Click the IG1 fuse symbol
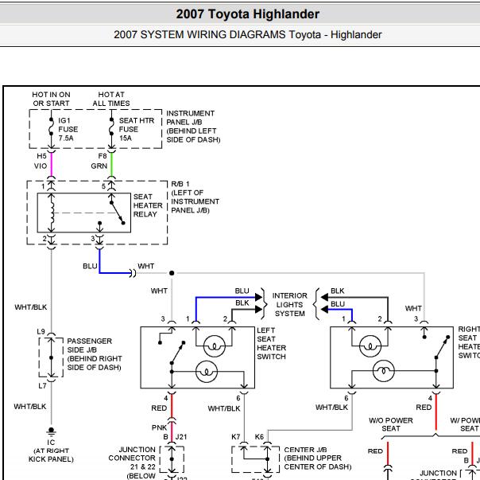 tap(51, 127)
